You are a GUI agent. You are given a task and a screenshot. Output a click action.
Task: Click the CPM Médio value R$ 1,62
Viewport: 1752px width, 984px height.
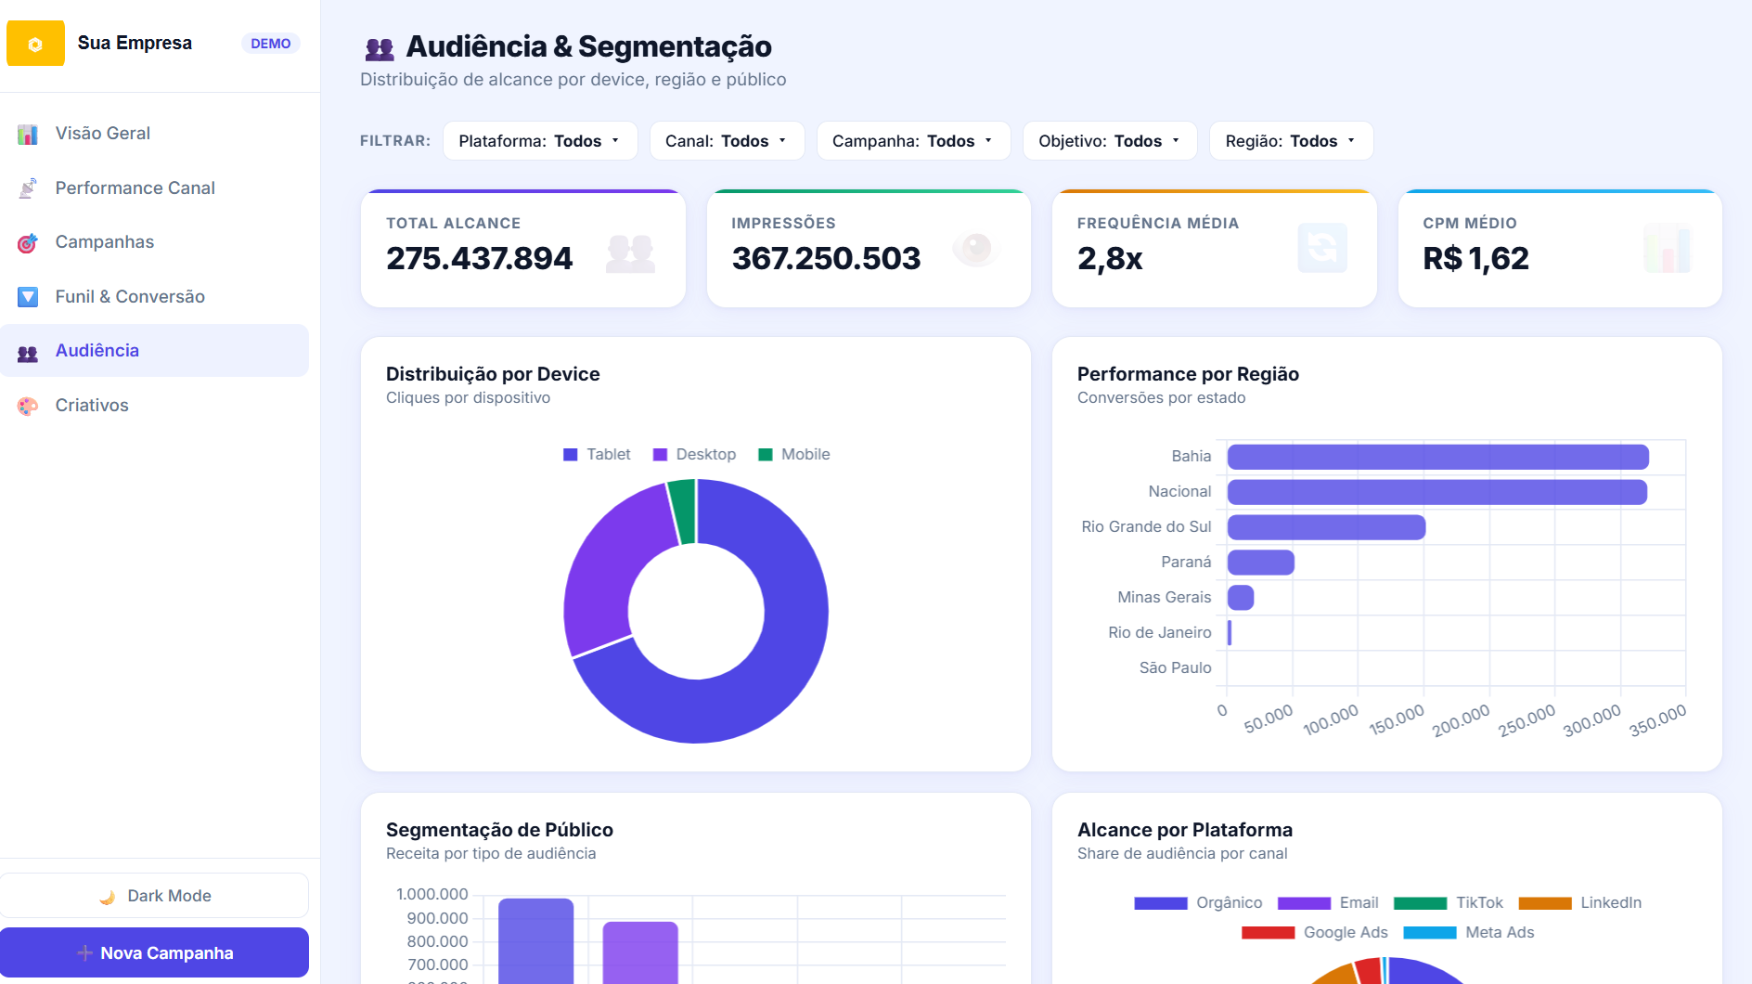1475,258
